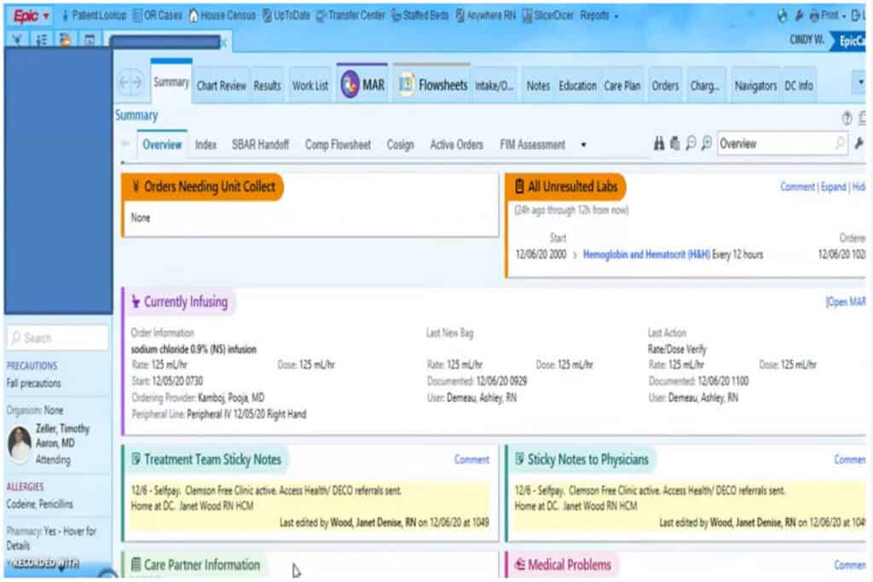Switch to the Chart Review tab
The height and width of the screenshot is (582, 873).
[x=221, y=86]
